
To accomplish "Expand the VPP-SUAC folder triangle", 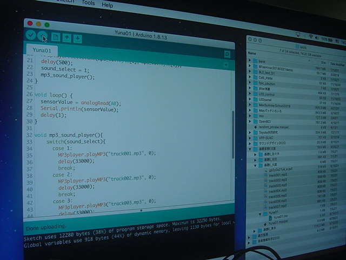I will pos(250,138).
